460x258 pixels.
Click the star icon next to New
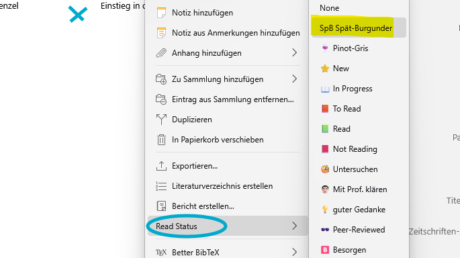click(325, 69)
